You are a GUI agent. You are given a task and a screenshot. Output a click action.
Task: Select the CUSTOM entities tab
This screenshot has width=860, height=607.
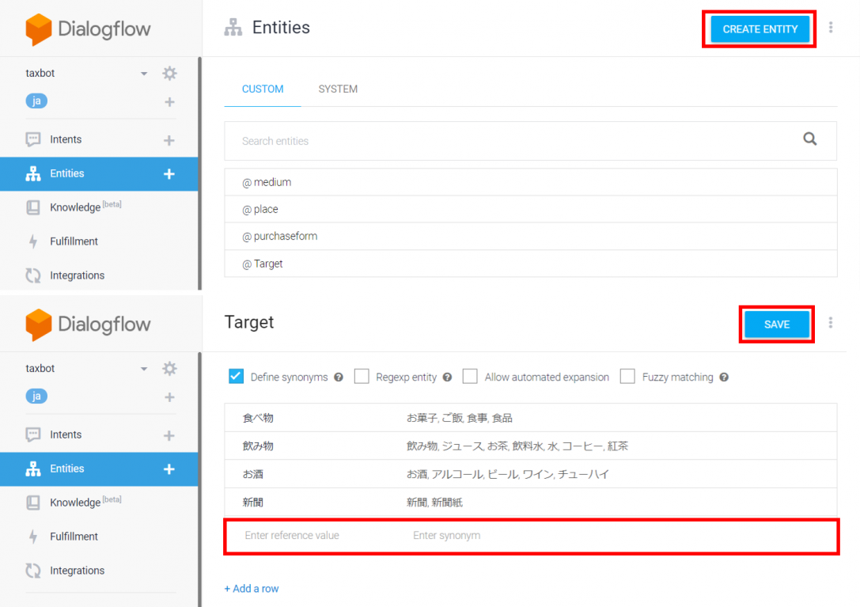263,89
